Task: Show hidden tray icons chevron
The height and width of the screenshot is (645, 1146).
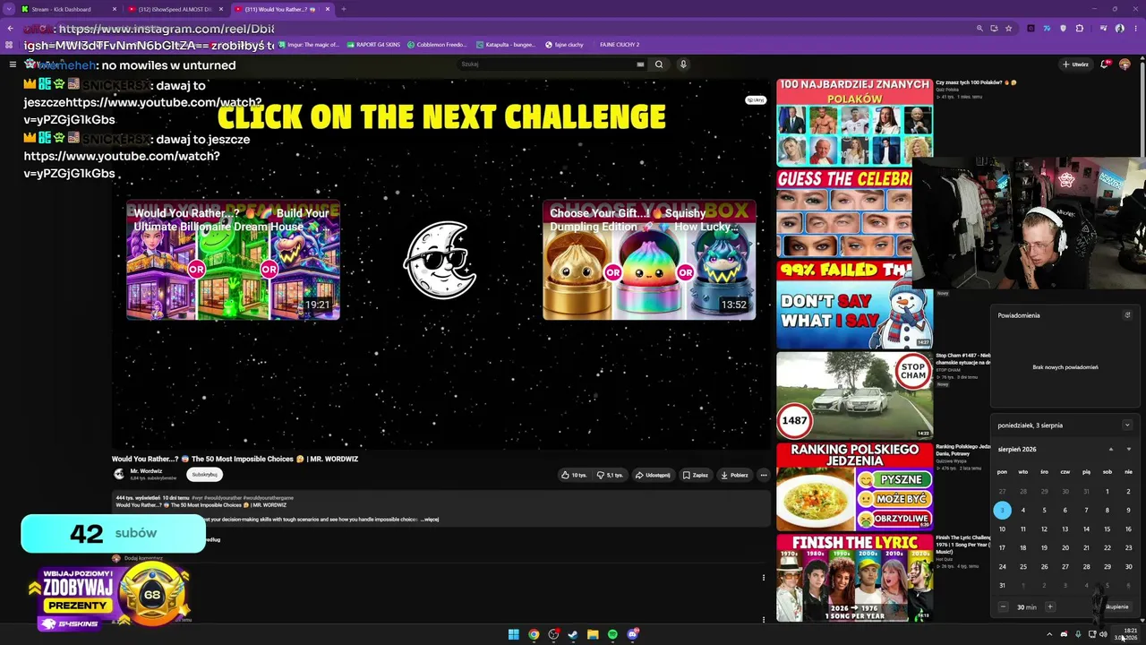Action: pos(1049,634)
